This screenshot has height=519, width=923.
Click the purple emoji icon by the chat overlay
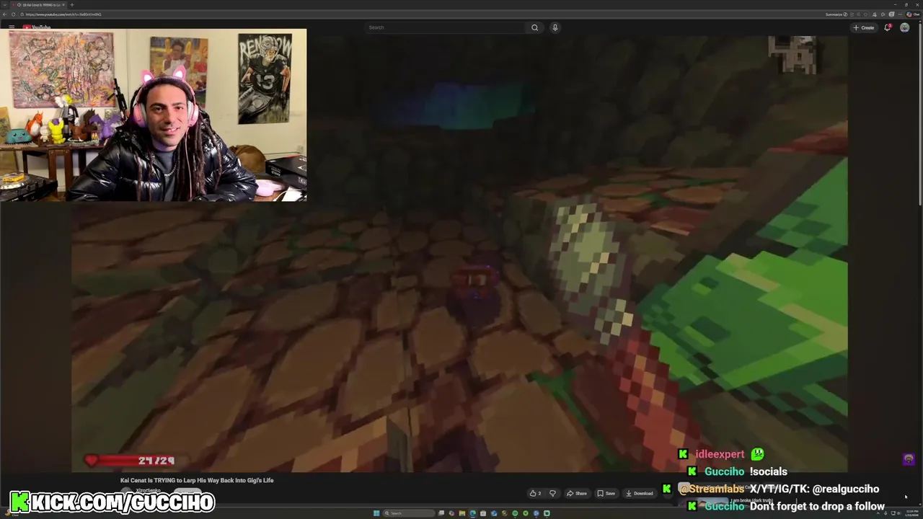coord(909,459)
